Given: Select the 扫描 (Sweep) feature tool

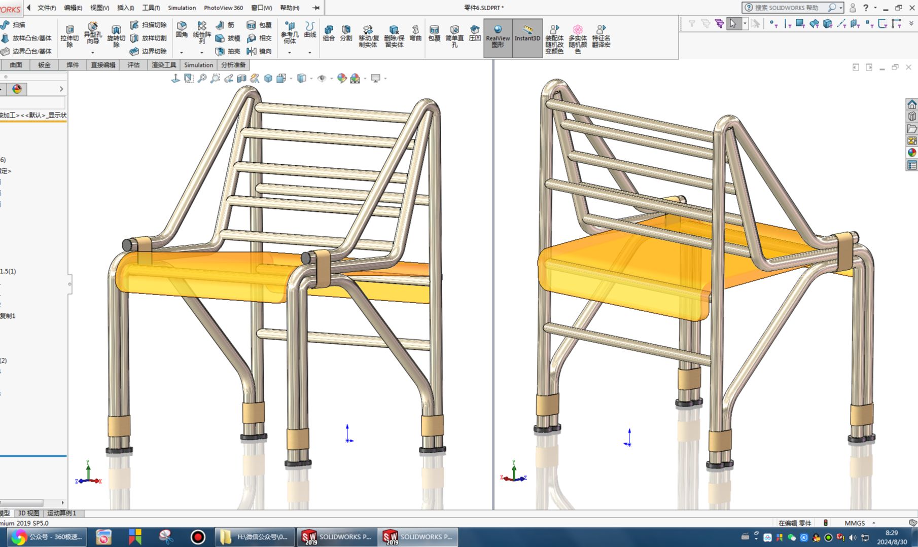Looking at the screenshot, I should pos(14,25).
